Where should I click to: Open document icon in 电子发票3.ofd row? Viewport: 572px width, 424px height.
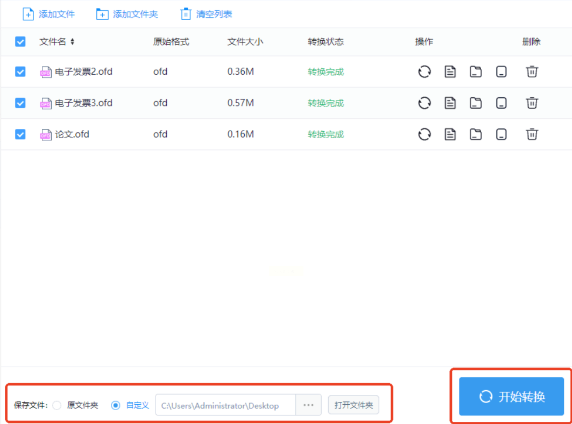(450, 103)
